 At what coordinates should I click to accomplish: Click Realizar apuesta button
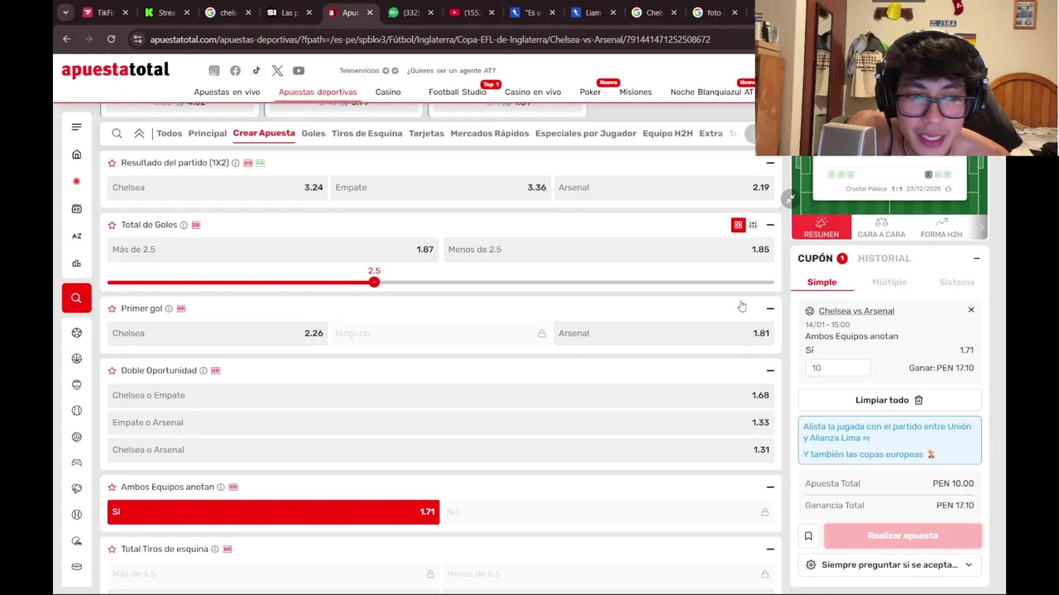pos(903,535)
